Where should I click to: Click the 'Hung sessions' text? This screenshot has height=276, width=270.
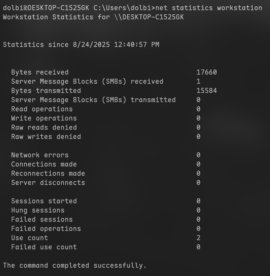[x=38, y=210]
